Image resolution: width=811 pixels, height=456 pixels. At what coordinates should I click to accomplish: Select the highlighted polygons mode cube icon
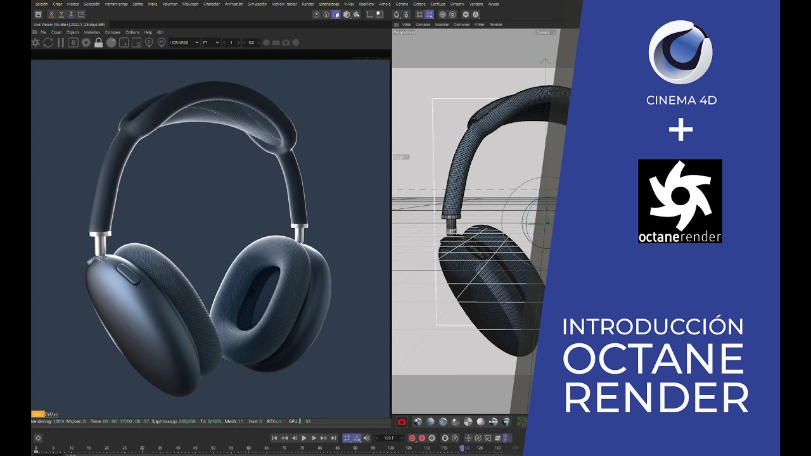[x=336, y=15]
